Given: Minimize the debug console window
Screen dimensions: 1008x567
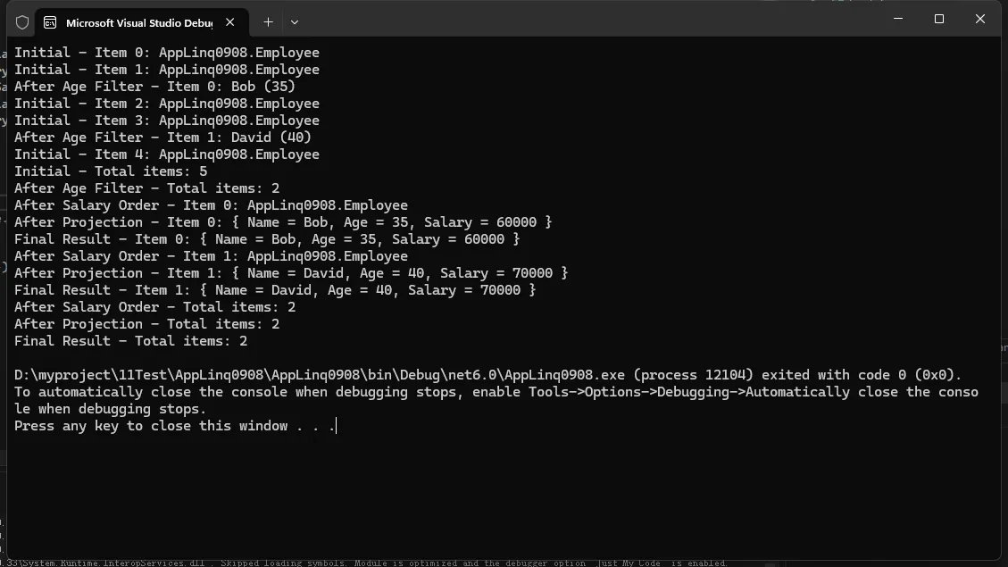Looking at the screenshot, I should tap(898, 19).
